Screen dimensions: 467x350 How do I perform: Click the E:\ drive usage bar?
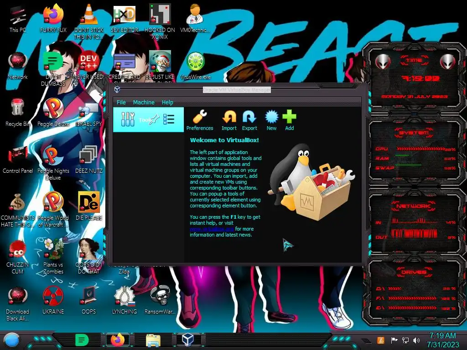(x=412, y=308)
